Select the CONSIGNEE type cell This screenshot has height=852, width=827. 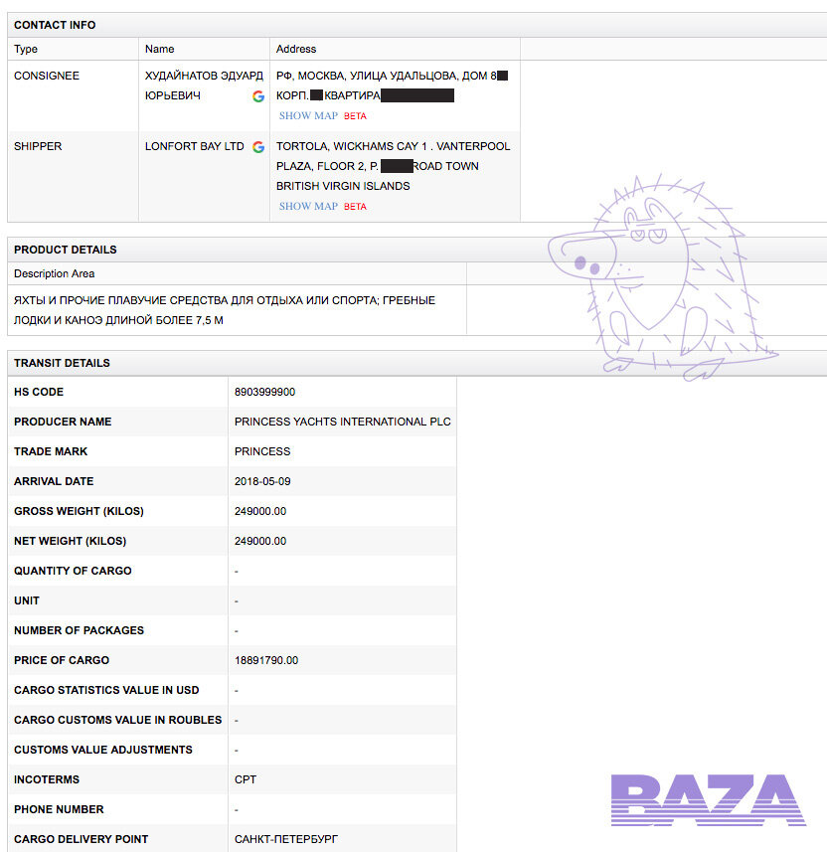point(47,76)
